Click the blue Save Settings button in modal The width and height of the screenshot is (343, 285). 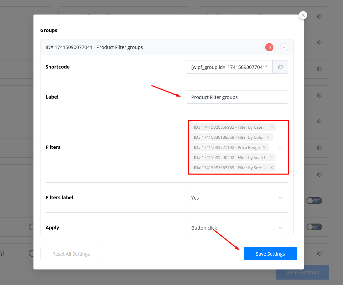[x=270, y=254]
